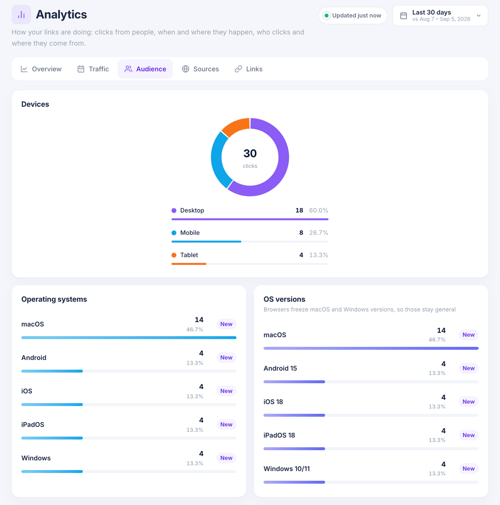Click the 30 clicks total in donut center

coord(250,158)
